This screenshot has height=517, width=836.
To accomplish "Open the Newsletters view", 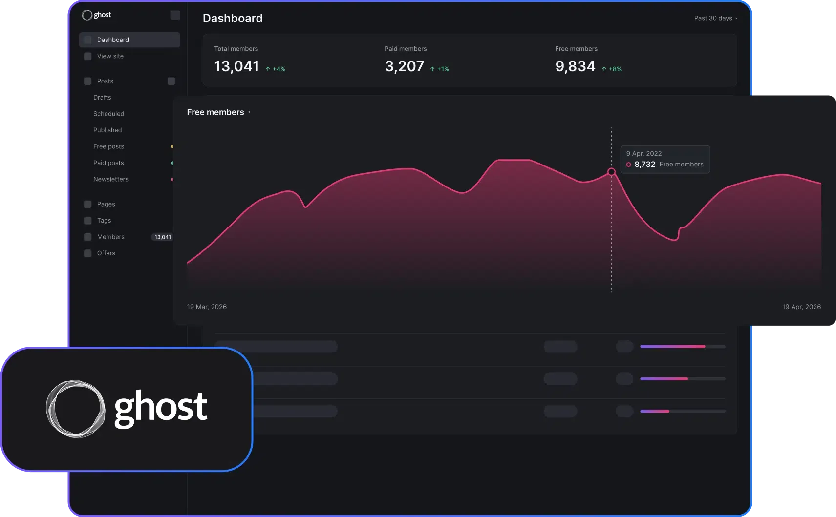I will [x=111, y=179].
